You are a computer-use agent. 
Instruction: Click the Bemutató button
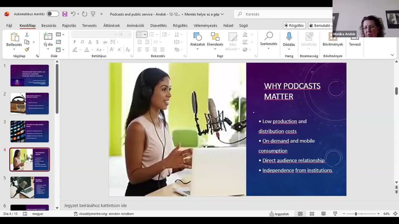point(320,26)
